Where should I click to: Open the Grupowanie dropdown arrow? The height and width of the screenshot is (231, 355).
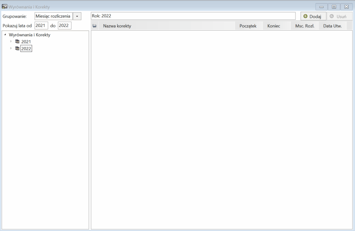pyautogui.click(x=77, y=16)
